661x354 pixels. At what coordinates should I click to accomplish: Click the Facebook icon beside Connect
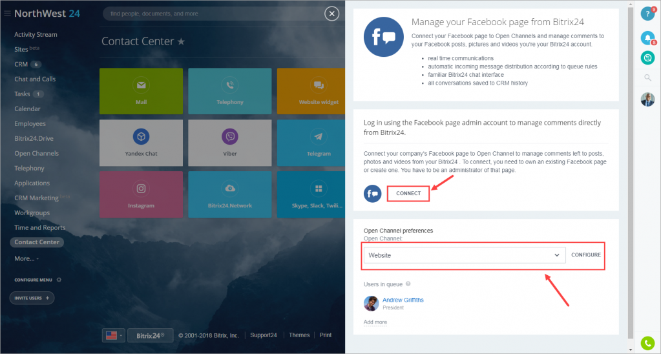point(373,193)
